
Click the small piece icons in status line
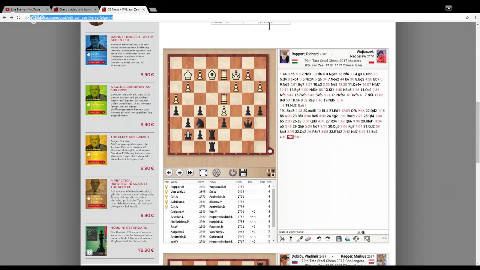(361, 232)
